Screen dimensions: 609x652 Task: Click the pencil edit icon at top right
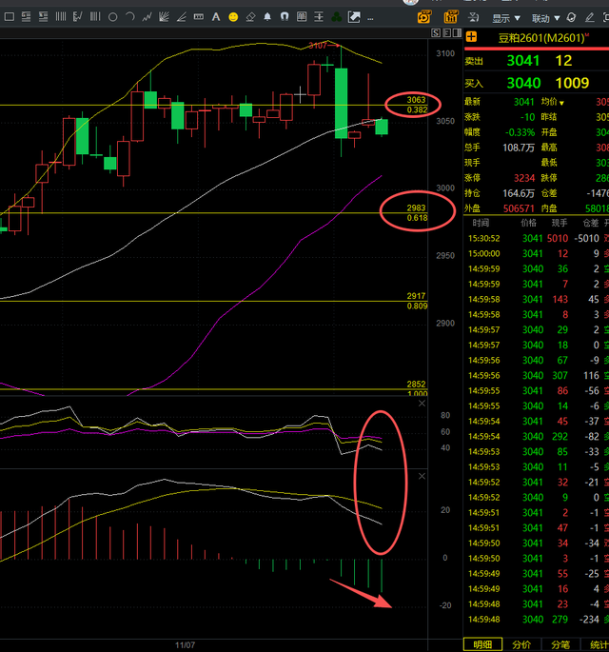coord(589,17)
